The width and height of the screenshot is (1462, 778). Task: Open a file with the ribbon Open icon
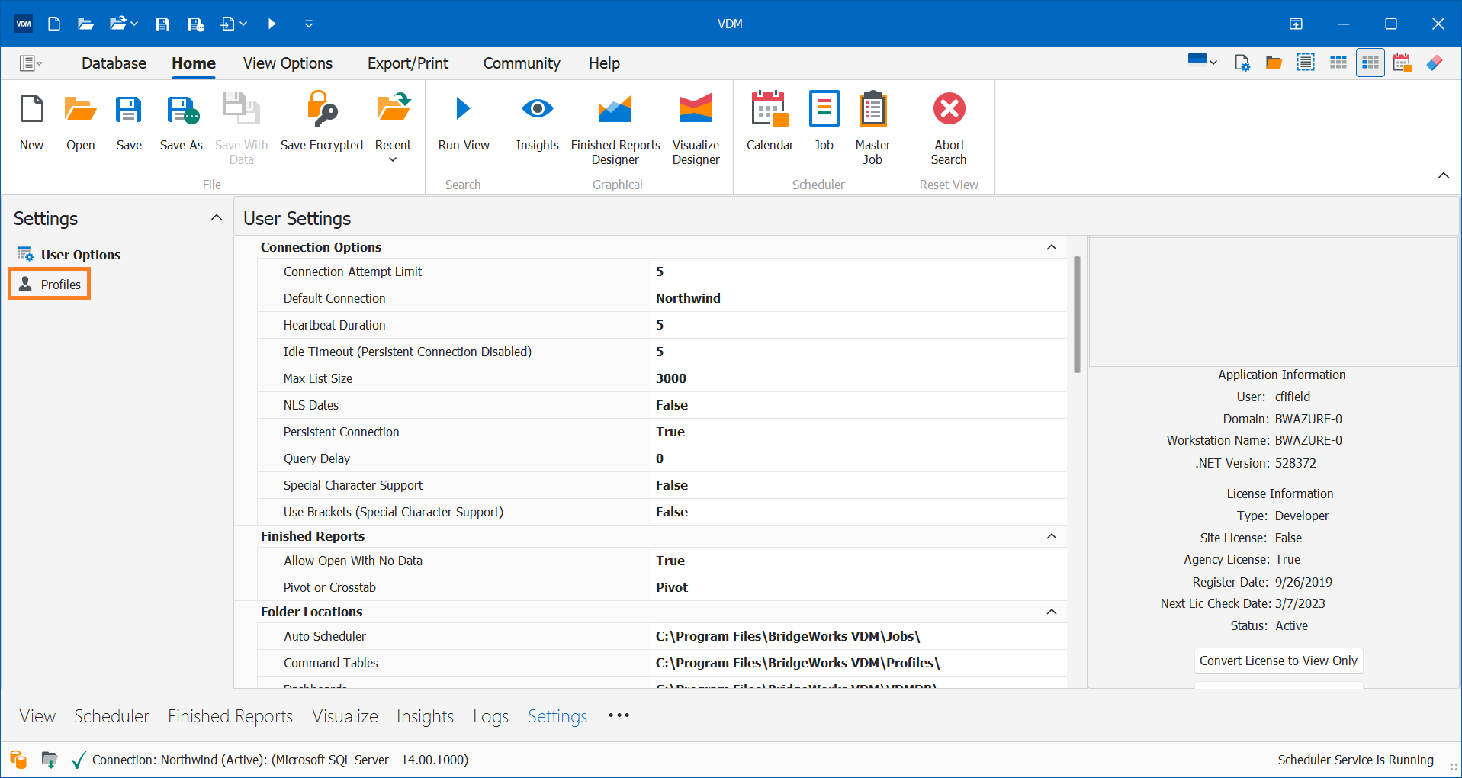coord(80,122)
